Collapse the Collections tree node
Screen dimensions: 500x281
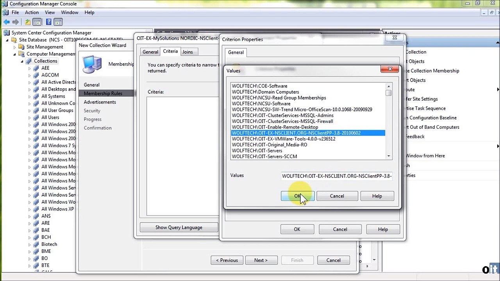(x=22, y=61)
